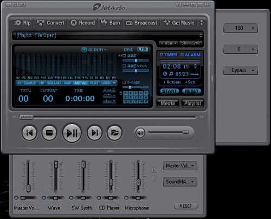Select the METAL equalizer preset

[81, 83]
